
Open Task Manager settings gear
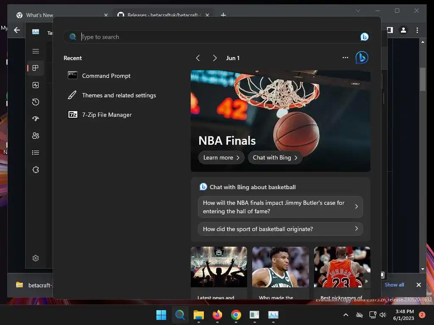36,258
